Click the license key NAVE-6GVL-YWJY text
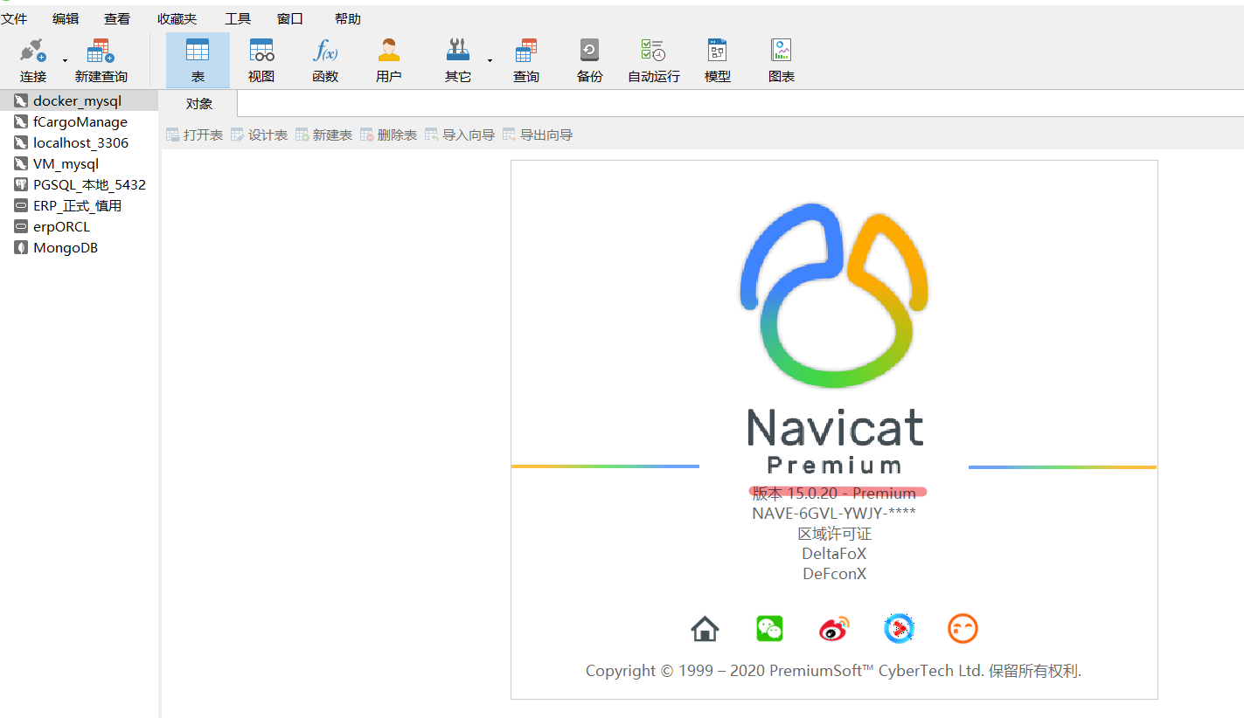The height and width of the screenshot is (718, 1244). coord(834,514)
